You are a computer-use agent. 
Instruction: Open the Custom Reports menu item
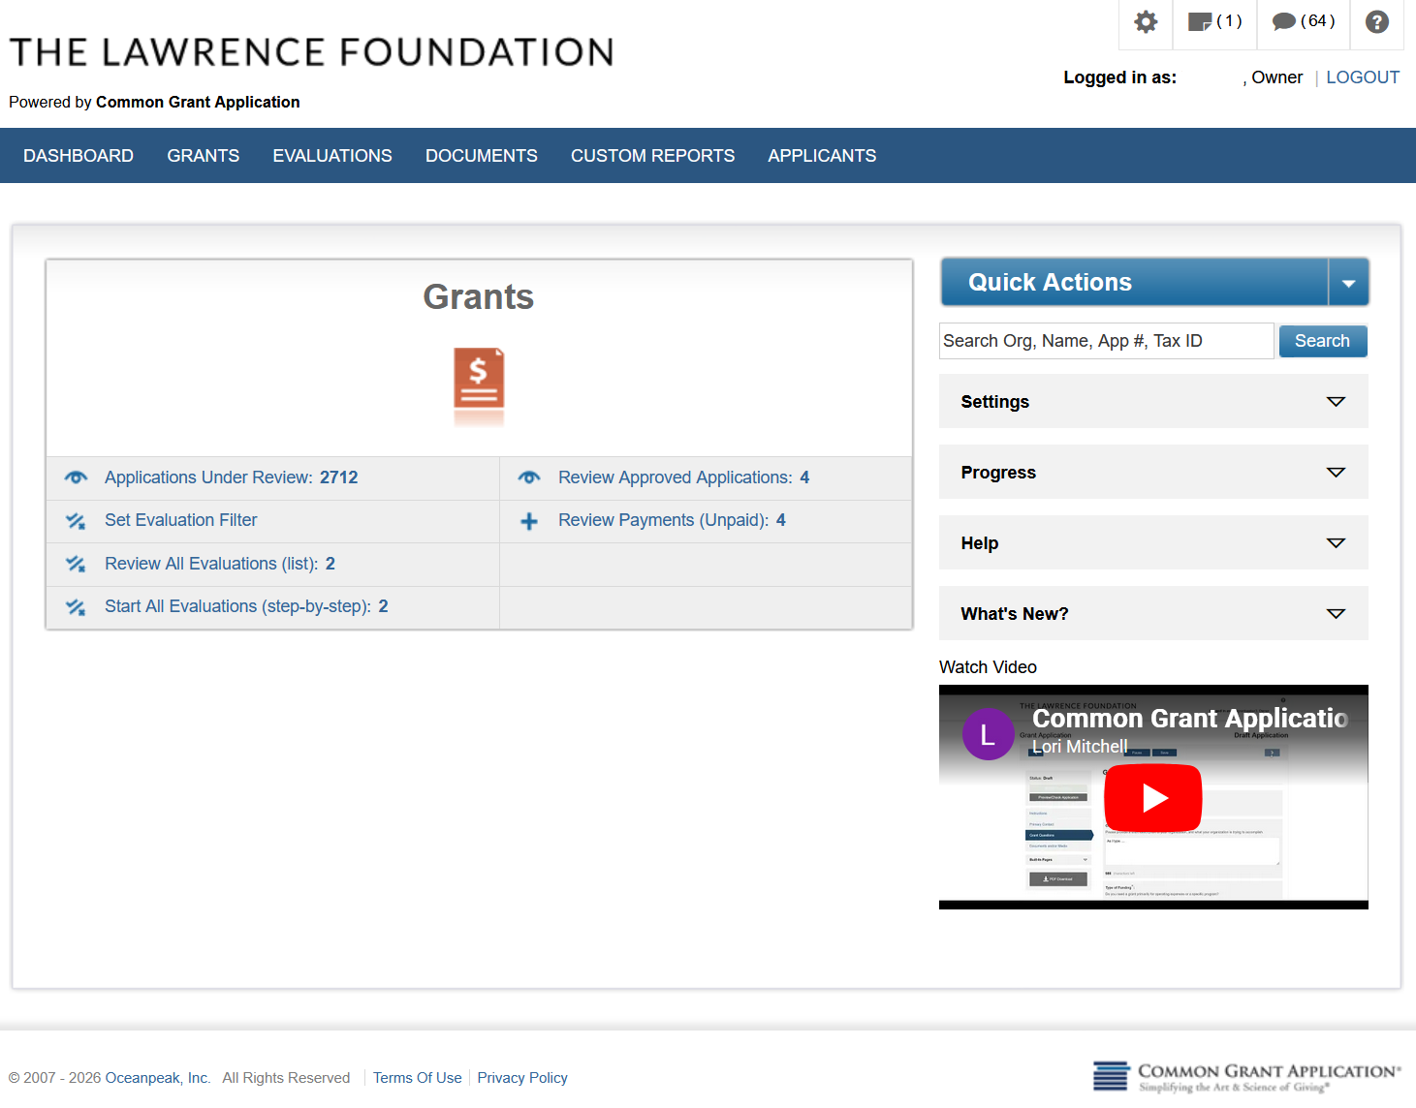(652, 156)
